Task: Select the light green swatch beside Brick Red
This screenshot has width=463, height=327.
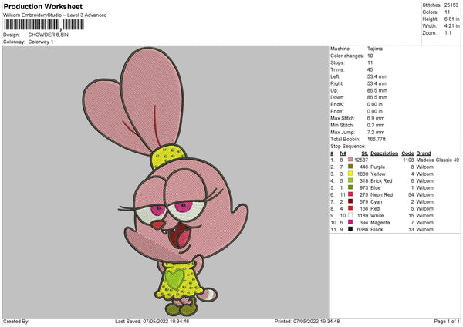Action: [x=350, y=180]
